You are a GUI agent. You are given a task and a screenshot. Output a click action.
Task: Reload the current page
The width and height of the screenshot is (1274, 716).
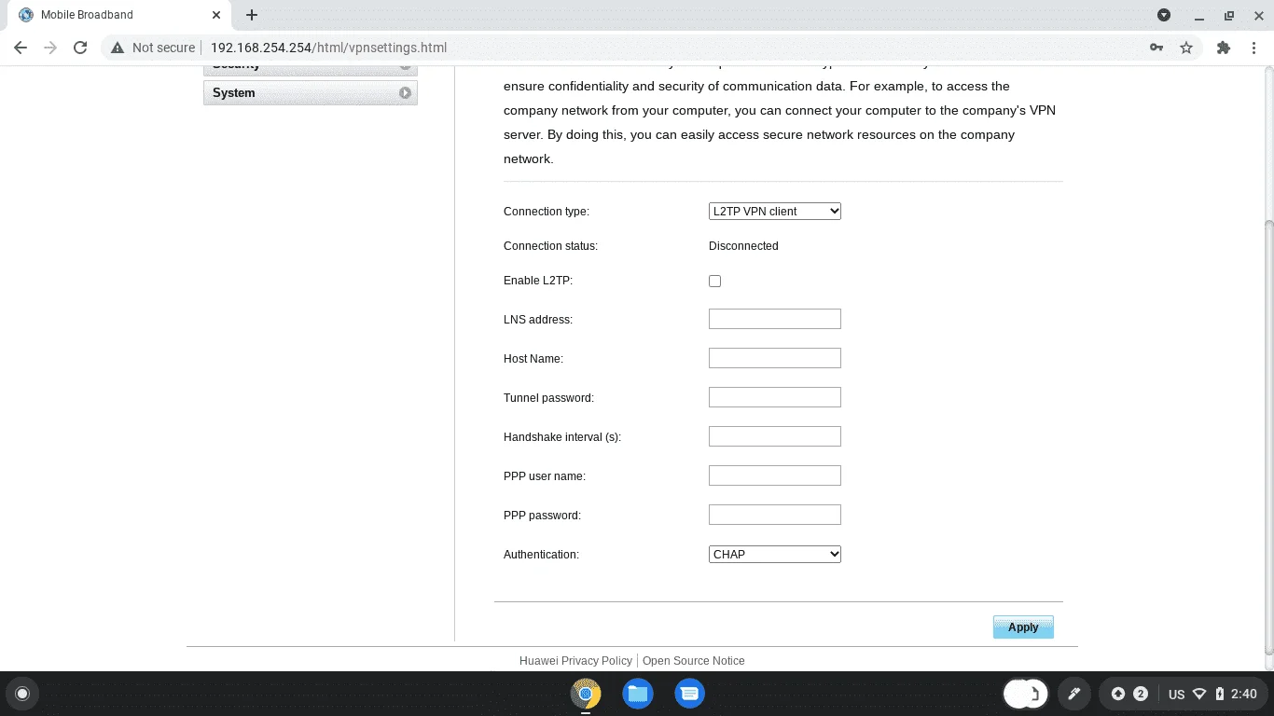(x=80, y=48)
